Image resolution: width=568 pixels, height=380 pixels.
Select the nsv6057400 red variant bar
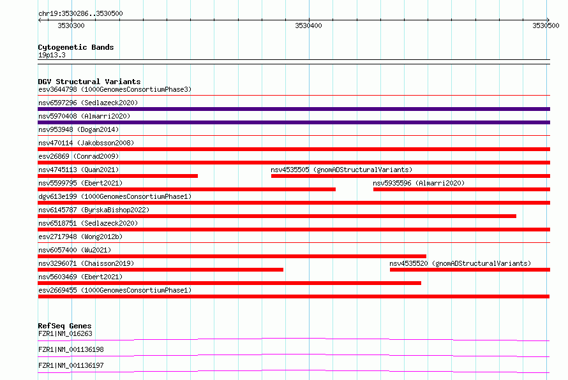(232, 256)
